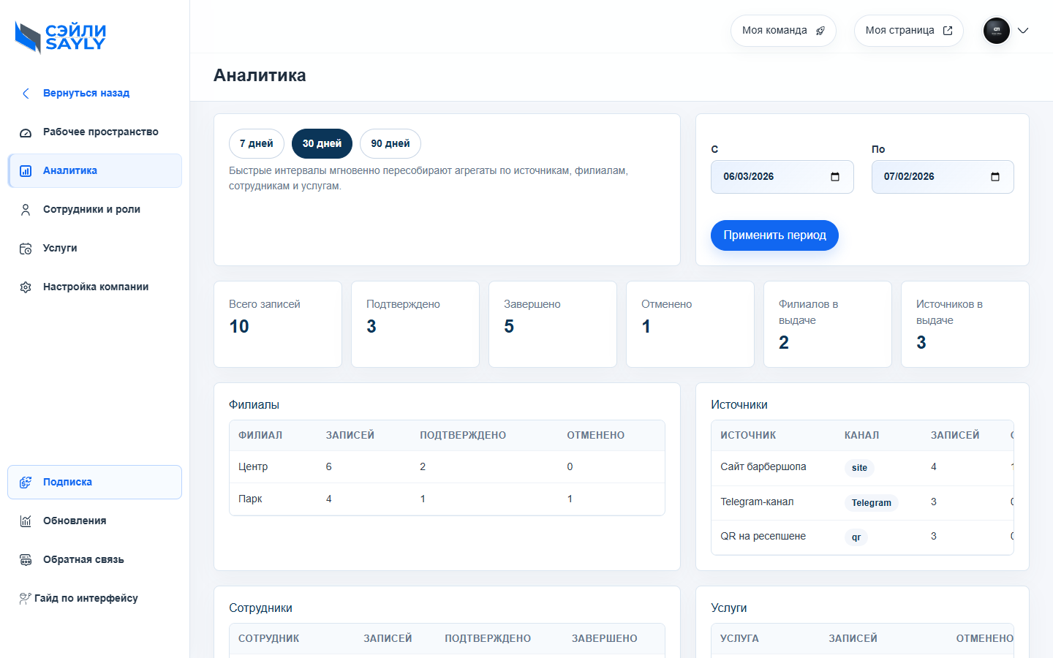Viewport: 1053px width, 658px height.
Task: Click the Всего записей card
Action: tap(278, 325)
